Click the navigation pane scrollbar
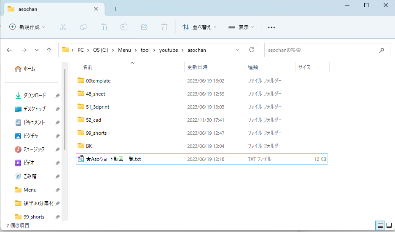Screen dimensions: 395x232 [65, 110]
